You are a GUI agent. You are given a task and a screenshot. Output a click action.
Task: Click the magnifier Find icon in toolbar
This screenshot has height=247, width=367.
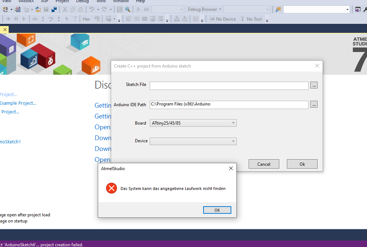click(x=127, y=9)
